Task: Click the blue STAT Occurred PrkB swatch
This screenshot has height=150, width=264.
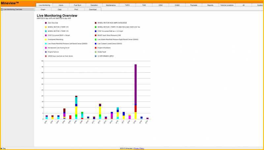Action: [x=96, y=31]
